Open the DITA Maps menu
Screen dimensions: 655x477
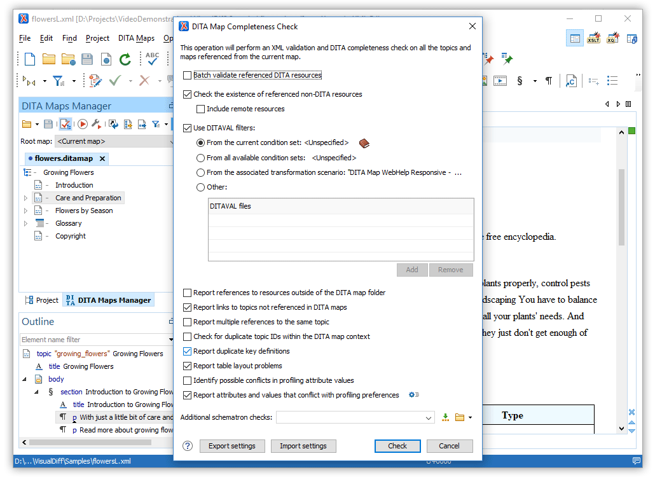click(x=136, y=38)
